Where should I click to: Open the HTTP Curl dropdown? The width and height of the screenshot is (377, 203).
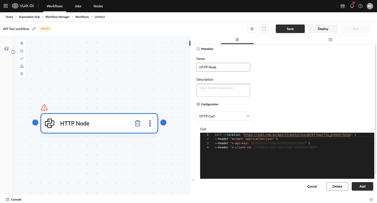pos(224,116)
